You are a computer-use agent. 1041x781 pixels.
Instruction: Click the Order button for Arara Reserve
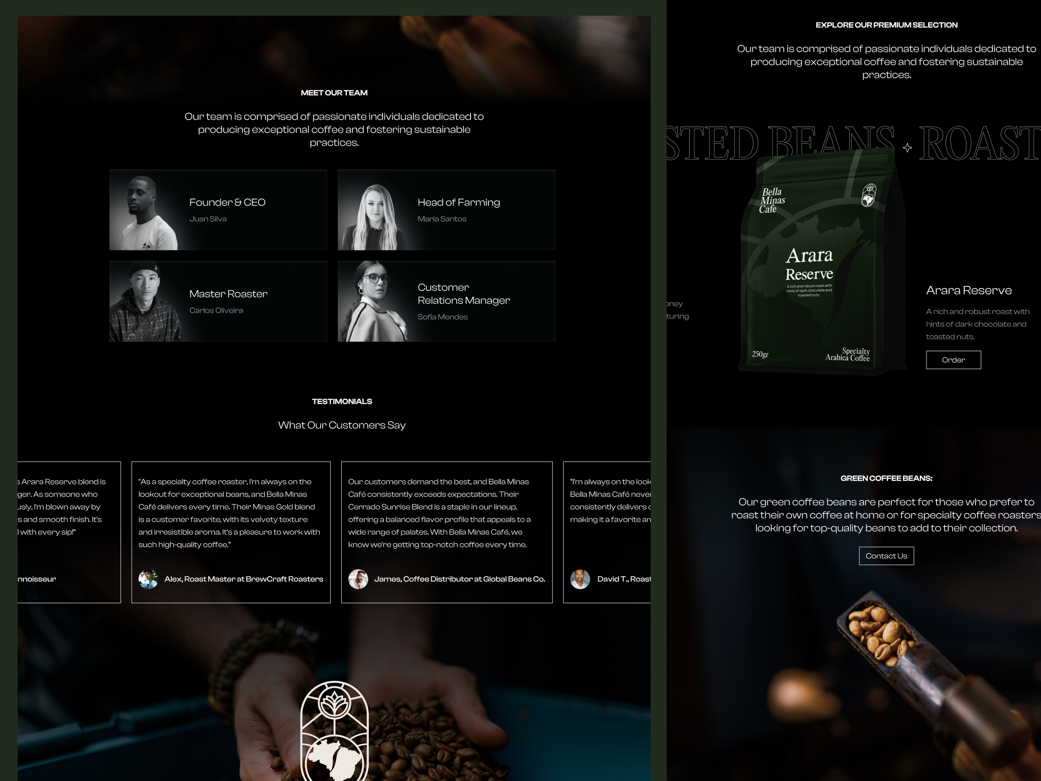953,359
